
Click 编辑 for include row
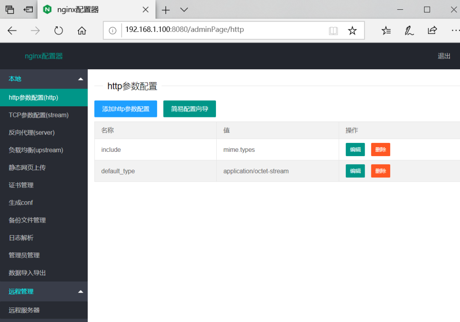coord(355,149)
